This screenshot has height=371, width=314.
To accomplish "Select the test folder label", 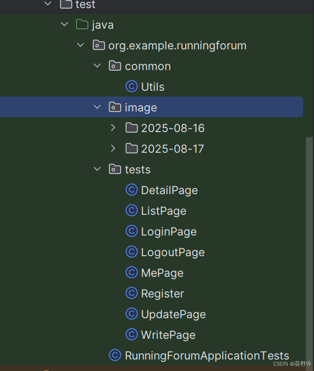I will click(x=85, y=4).
